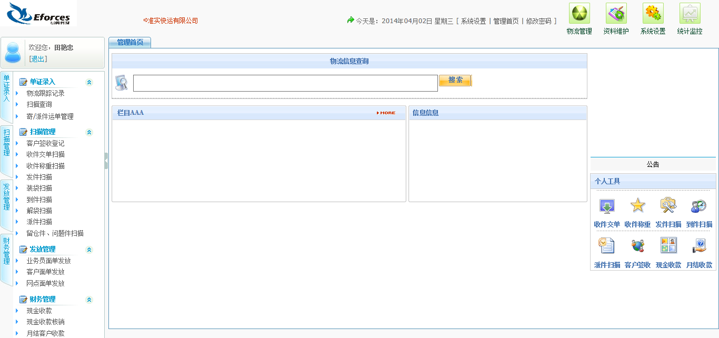Viewport: 719px width, 338px height.
Task: Open the 收件称重 star tool
Action: 637,206
